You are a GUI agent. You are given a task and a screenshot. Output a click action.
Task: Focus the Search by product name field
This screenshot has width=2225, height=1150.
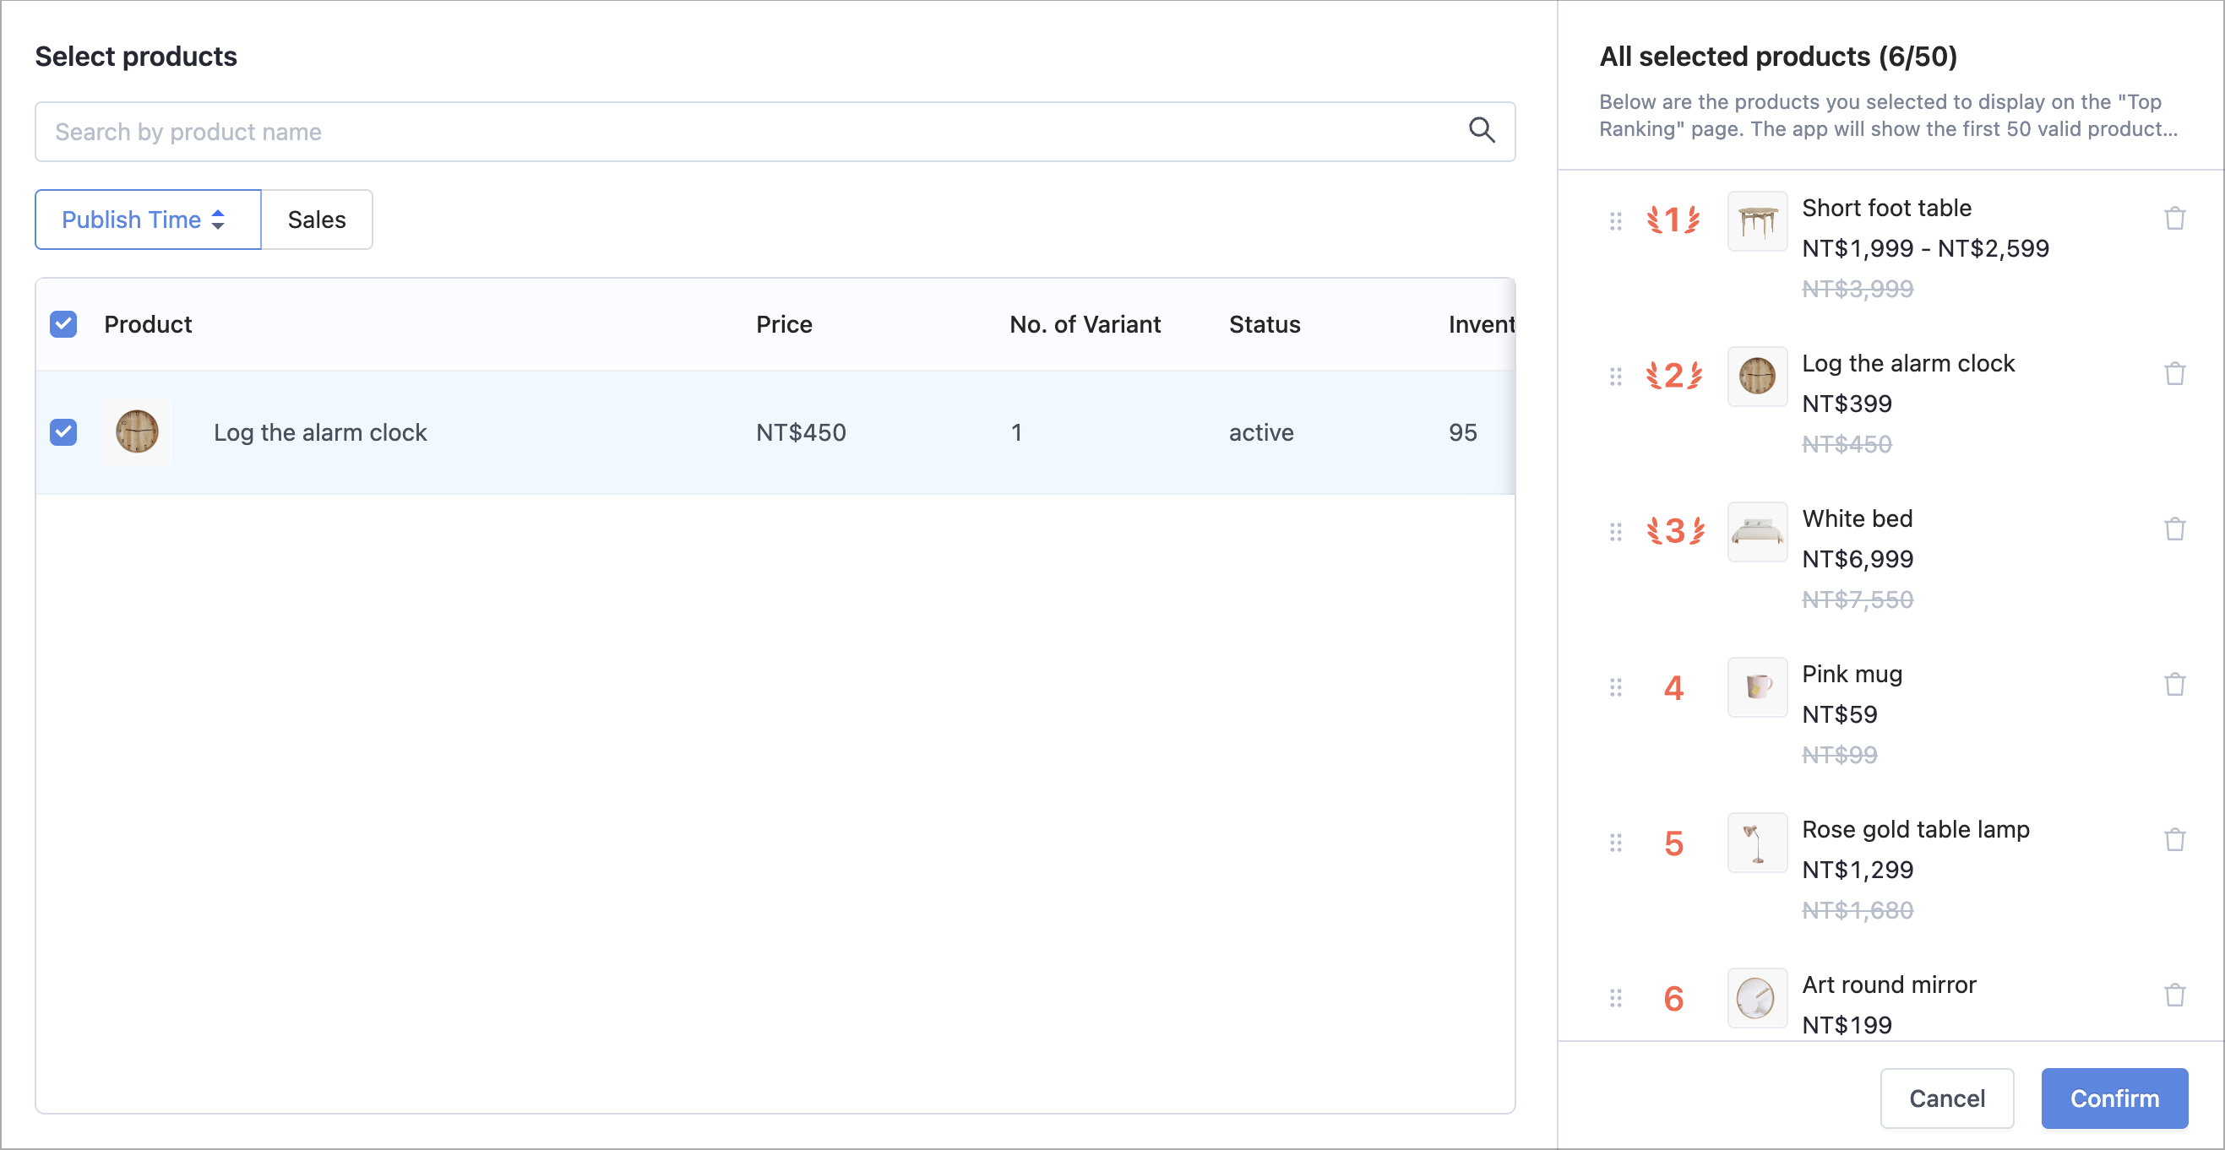click(x=775, y=131)
